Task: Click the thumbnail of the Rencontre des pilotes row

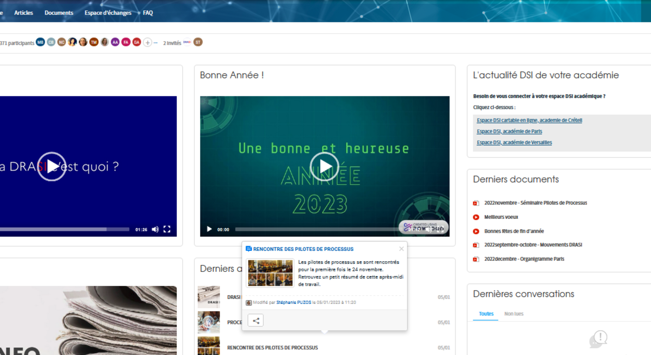Action: coord(208,347)
